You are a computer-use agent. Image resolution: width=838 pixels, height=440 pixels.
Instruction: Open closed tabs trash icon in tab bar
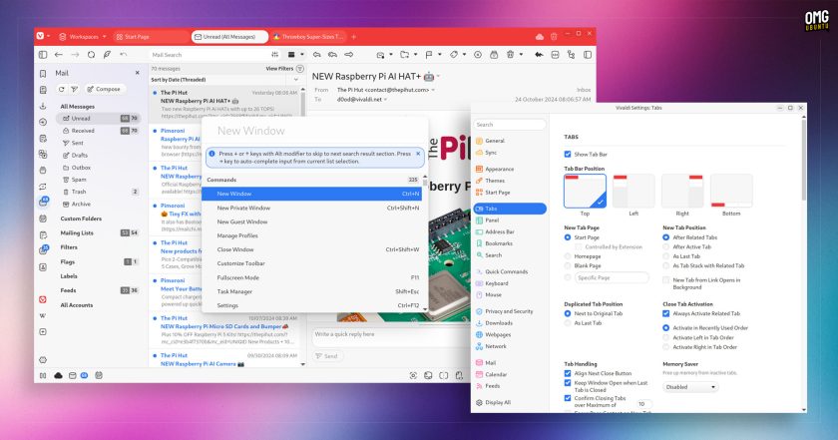[x=555, y=36]
